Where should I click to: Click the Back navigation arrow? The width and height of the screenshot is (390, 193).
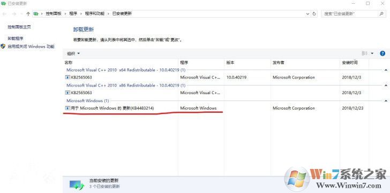[x=4, y=14]
